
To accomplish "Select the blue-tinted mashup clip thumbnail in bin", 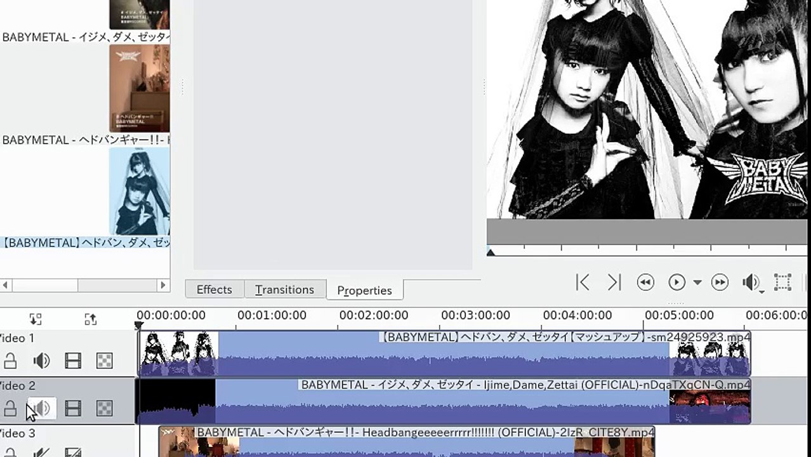I will point(140,191).
